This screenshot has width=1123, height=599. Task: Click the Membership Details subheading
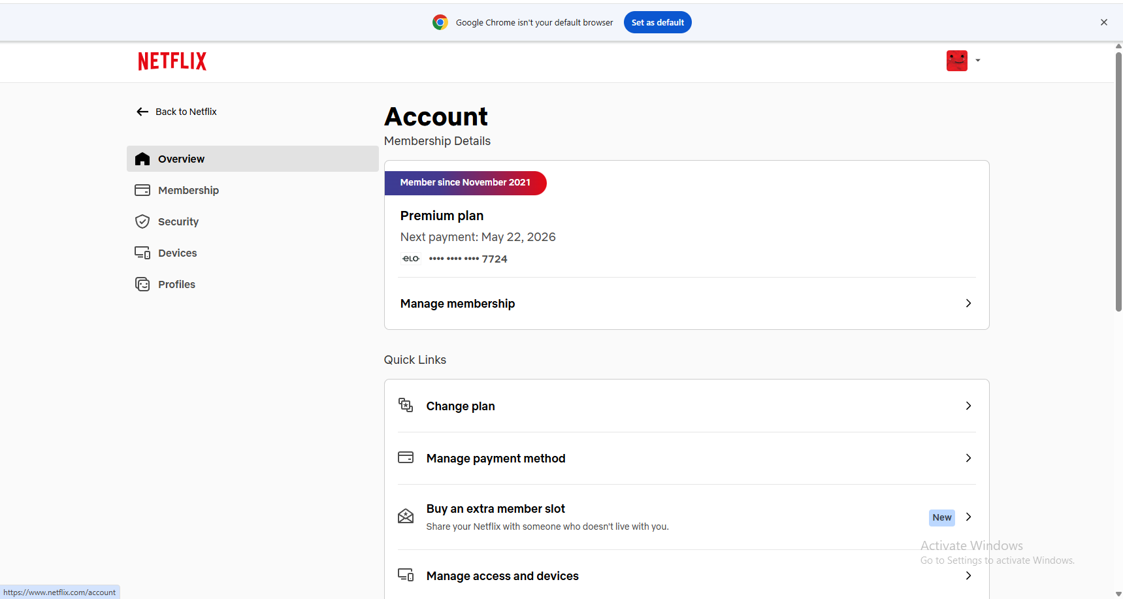[437, 141]
